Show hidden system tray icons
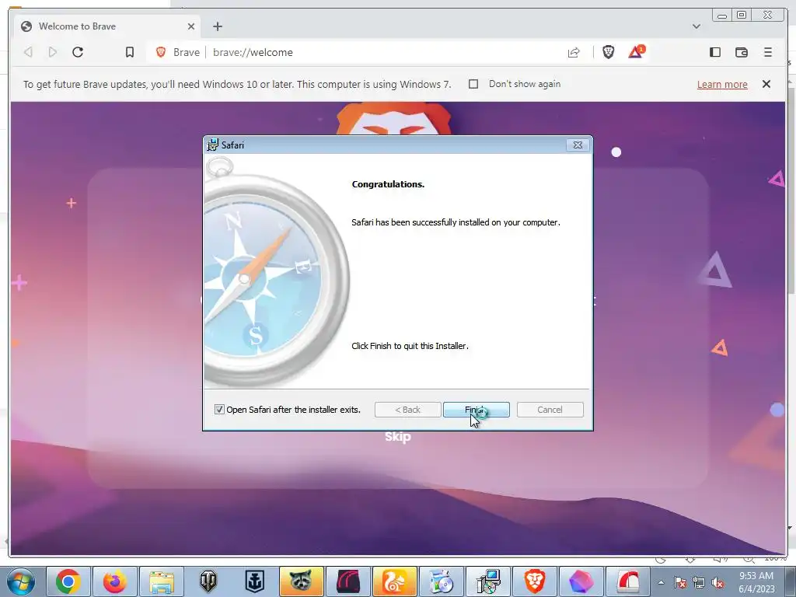This screenshot has height=597, width=796. coord(661,582)
